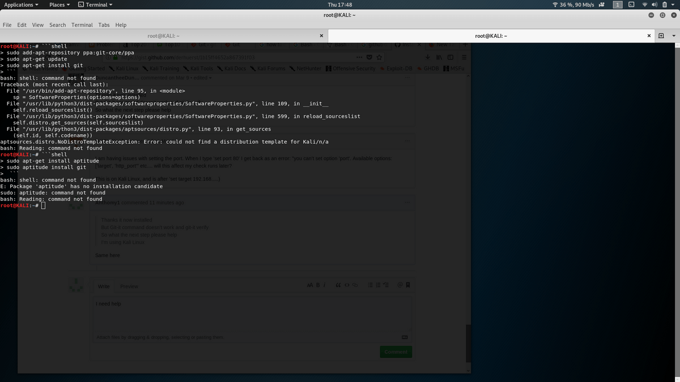Submit with the green Comment button

pyautogui.click(x=396, y=351)
